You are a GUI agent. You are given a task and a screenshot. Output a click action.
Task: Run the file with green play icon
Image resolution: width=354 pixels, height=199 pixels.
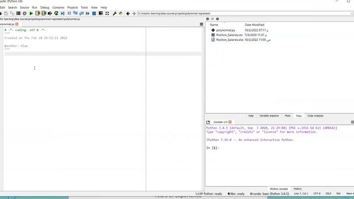tap(31, 13)
